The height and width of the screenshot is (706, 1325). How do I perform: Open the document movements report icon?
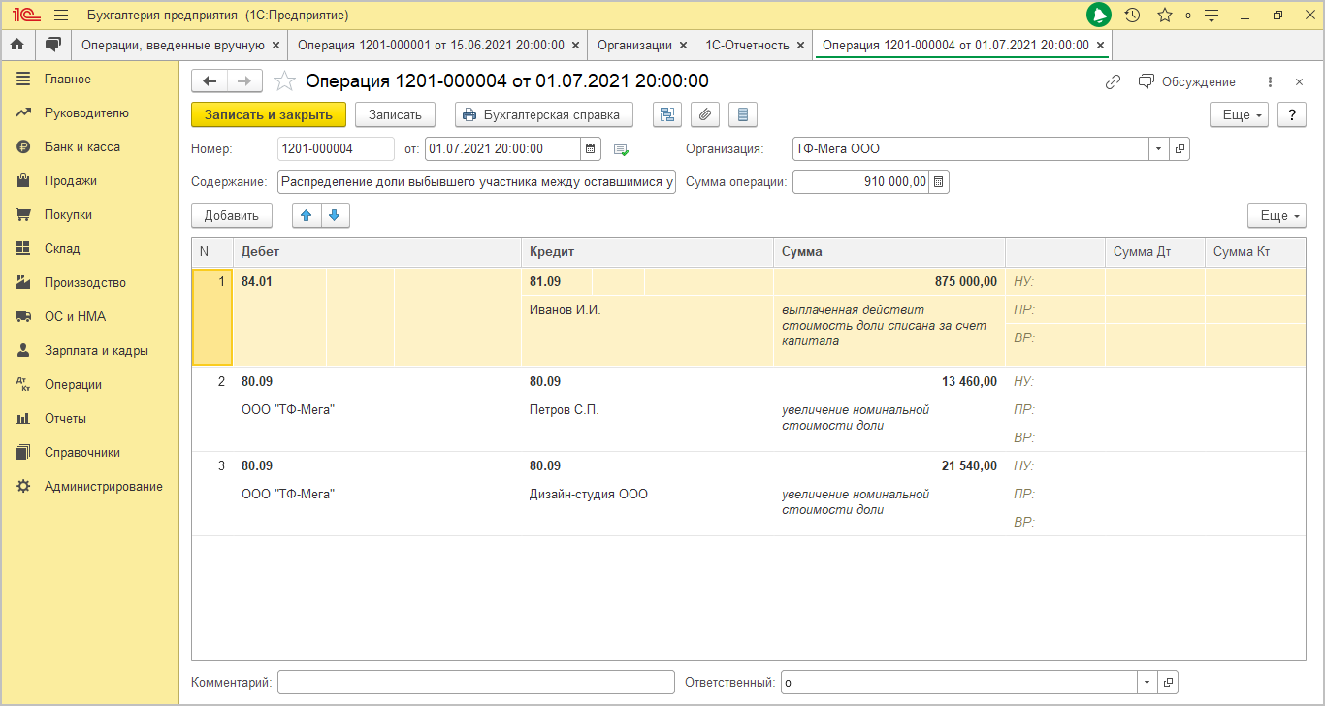pyautogui.click(x=743, y=114)
